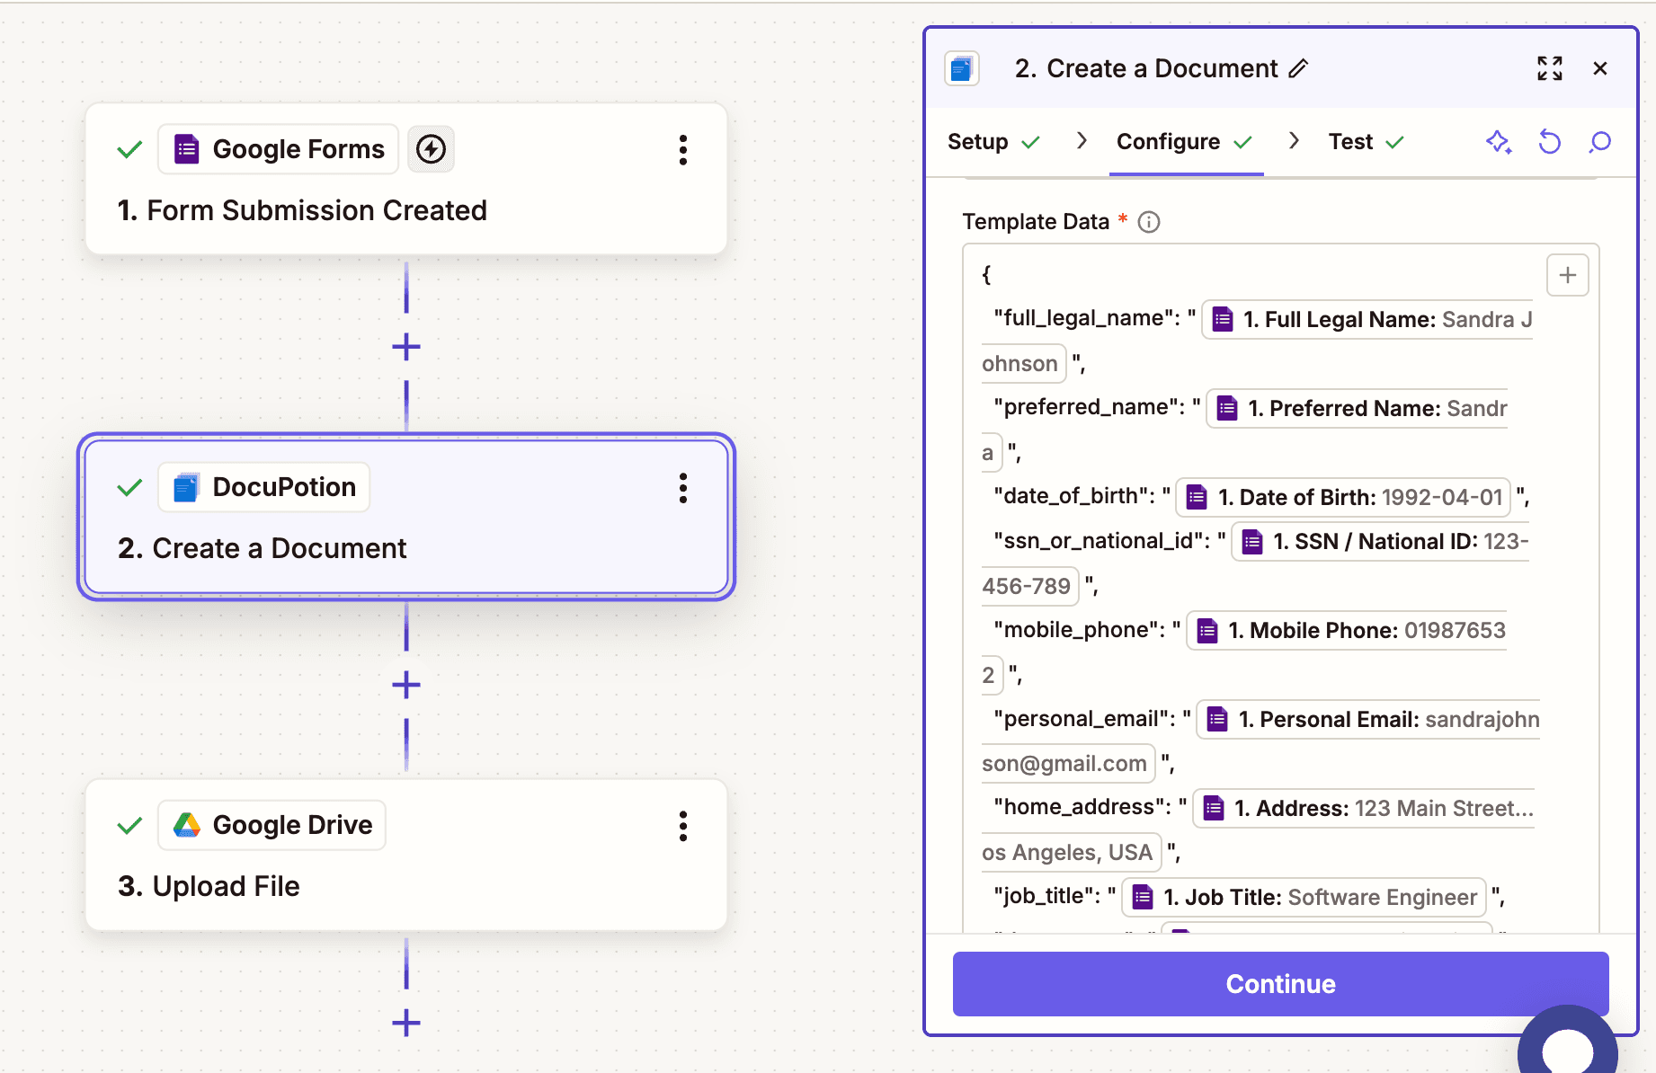Click the DocuPotion label chip

pos(264,487)
